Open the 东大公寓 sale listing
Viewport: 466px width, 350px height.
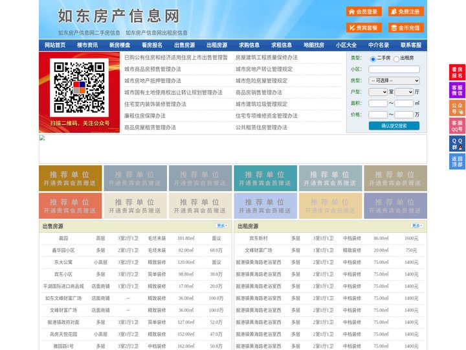pos(63,262)
